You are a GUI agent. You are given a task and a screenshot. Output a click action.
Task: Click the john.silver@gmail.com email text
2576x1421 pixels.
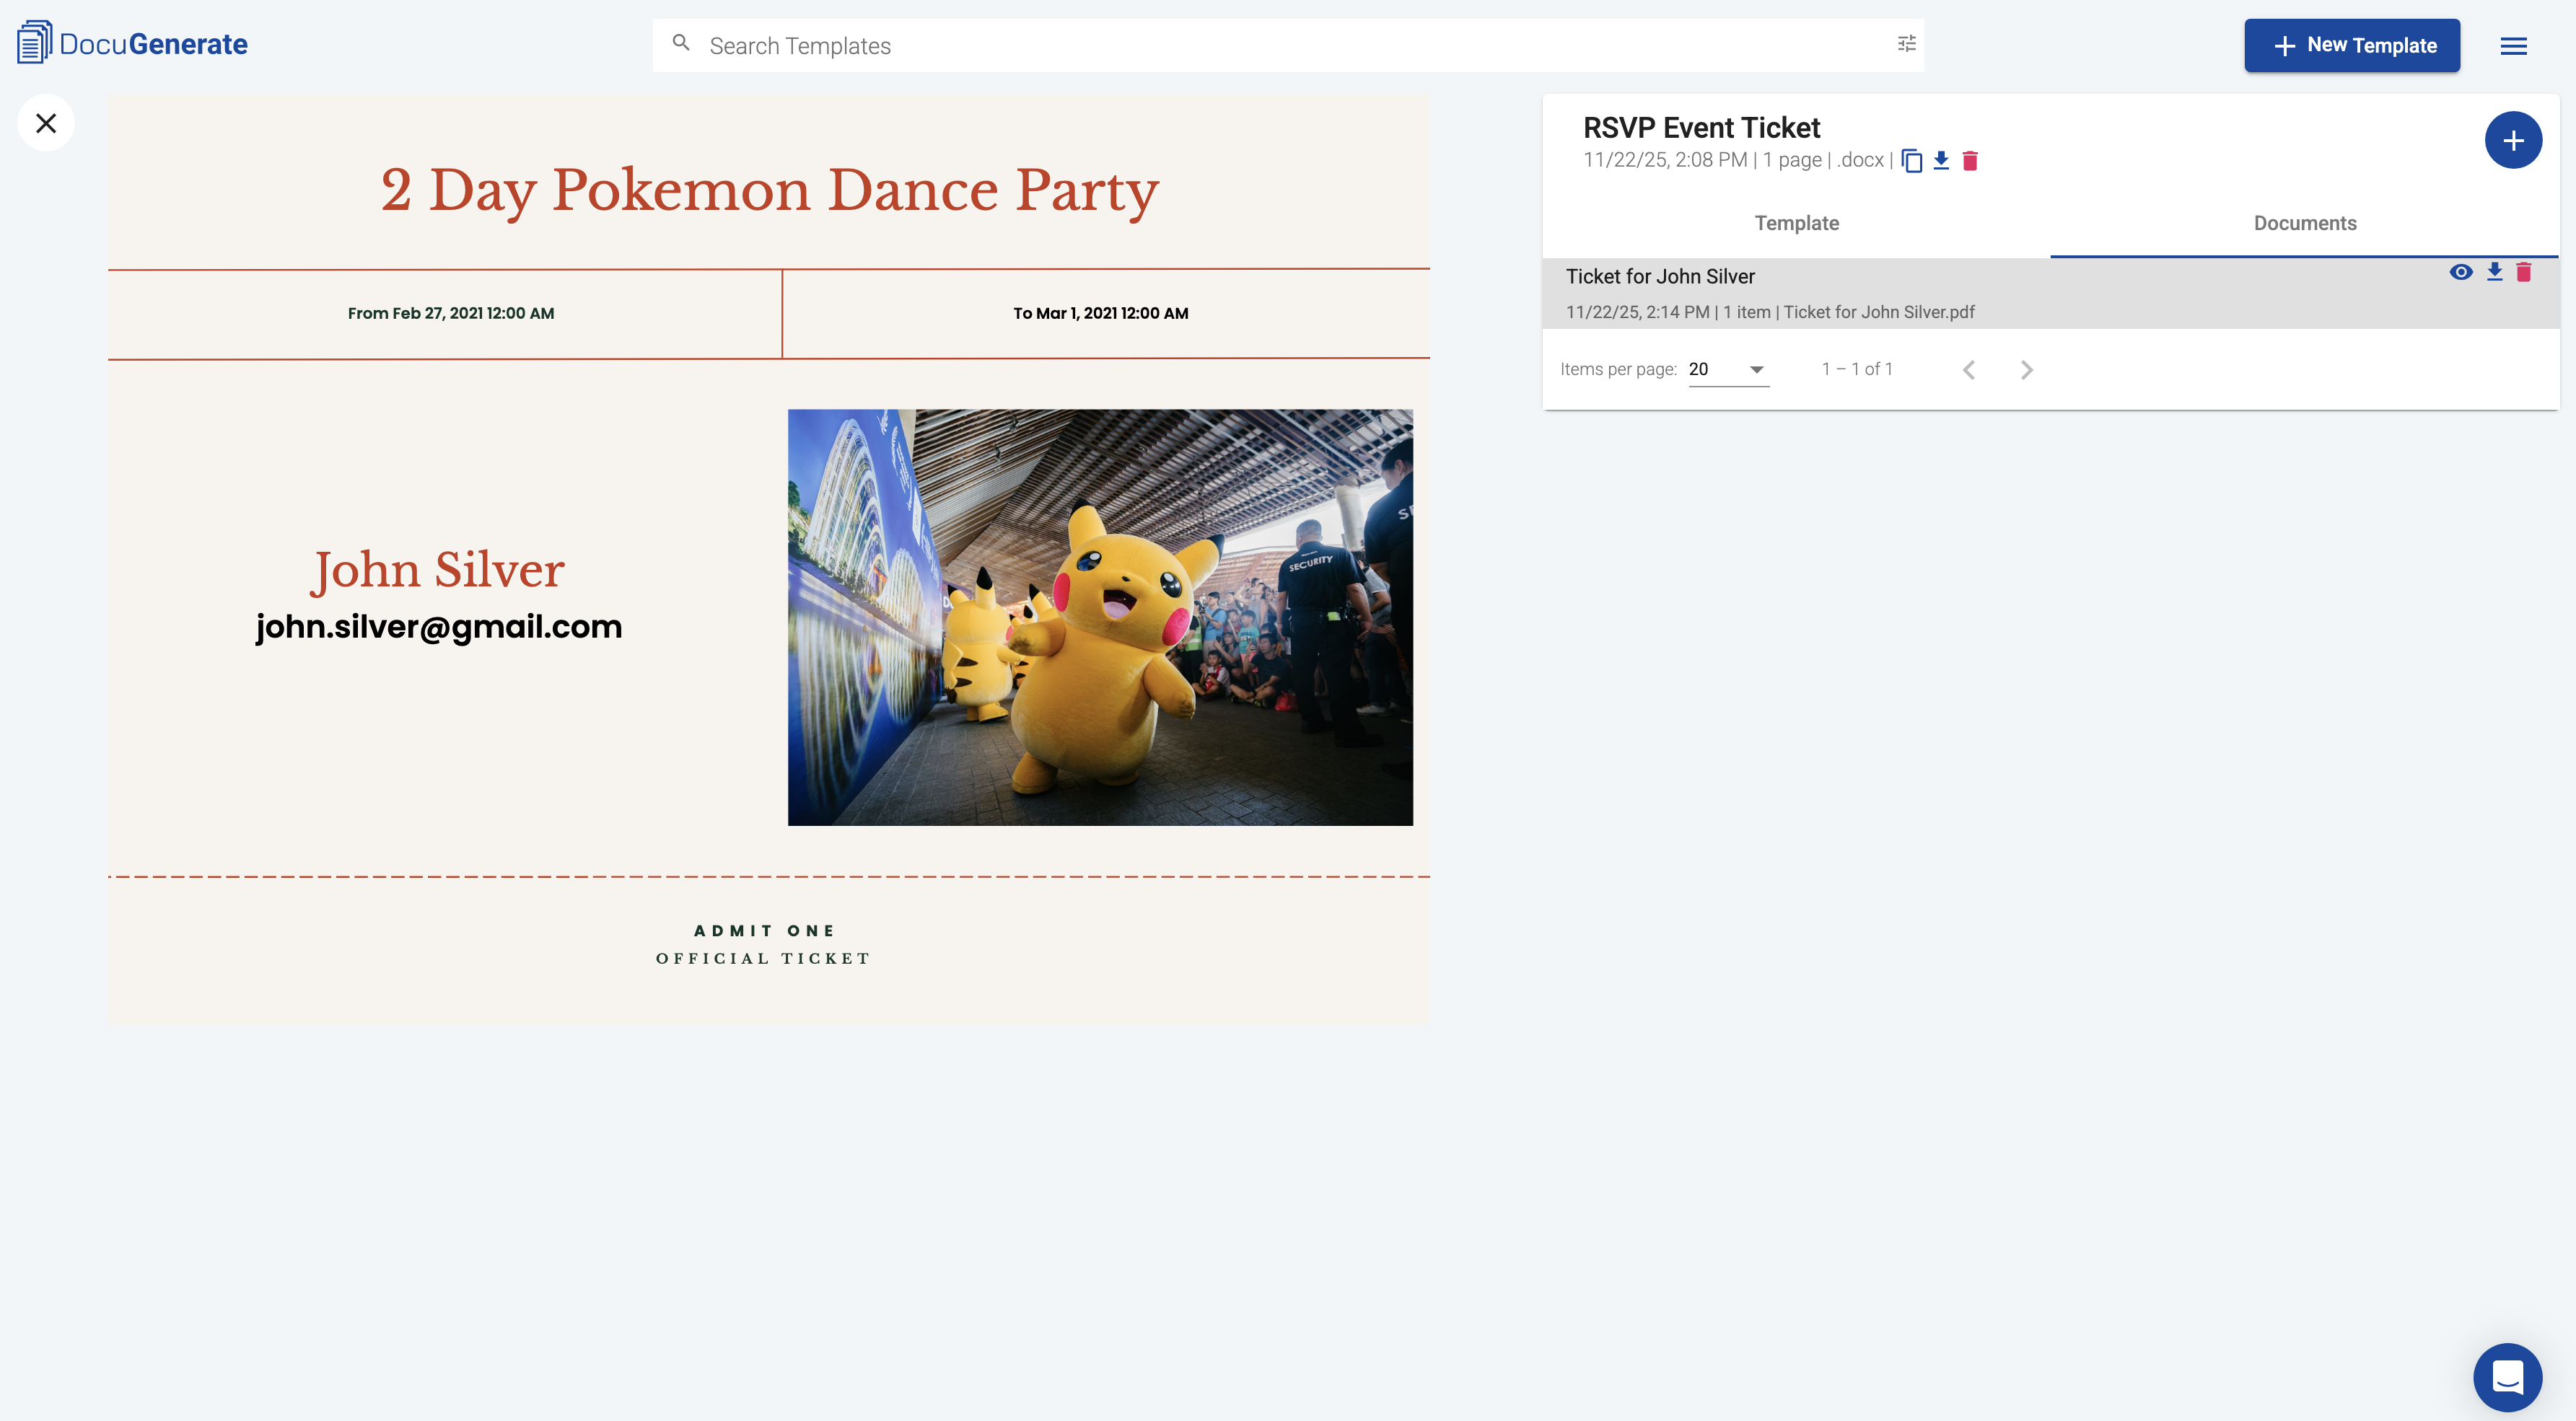tap(438, 627)
